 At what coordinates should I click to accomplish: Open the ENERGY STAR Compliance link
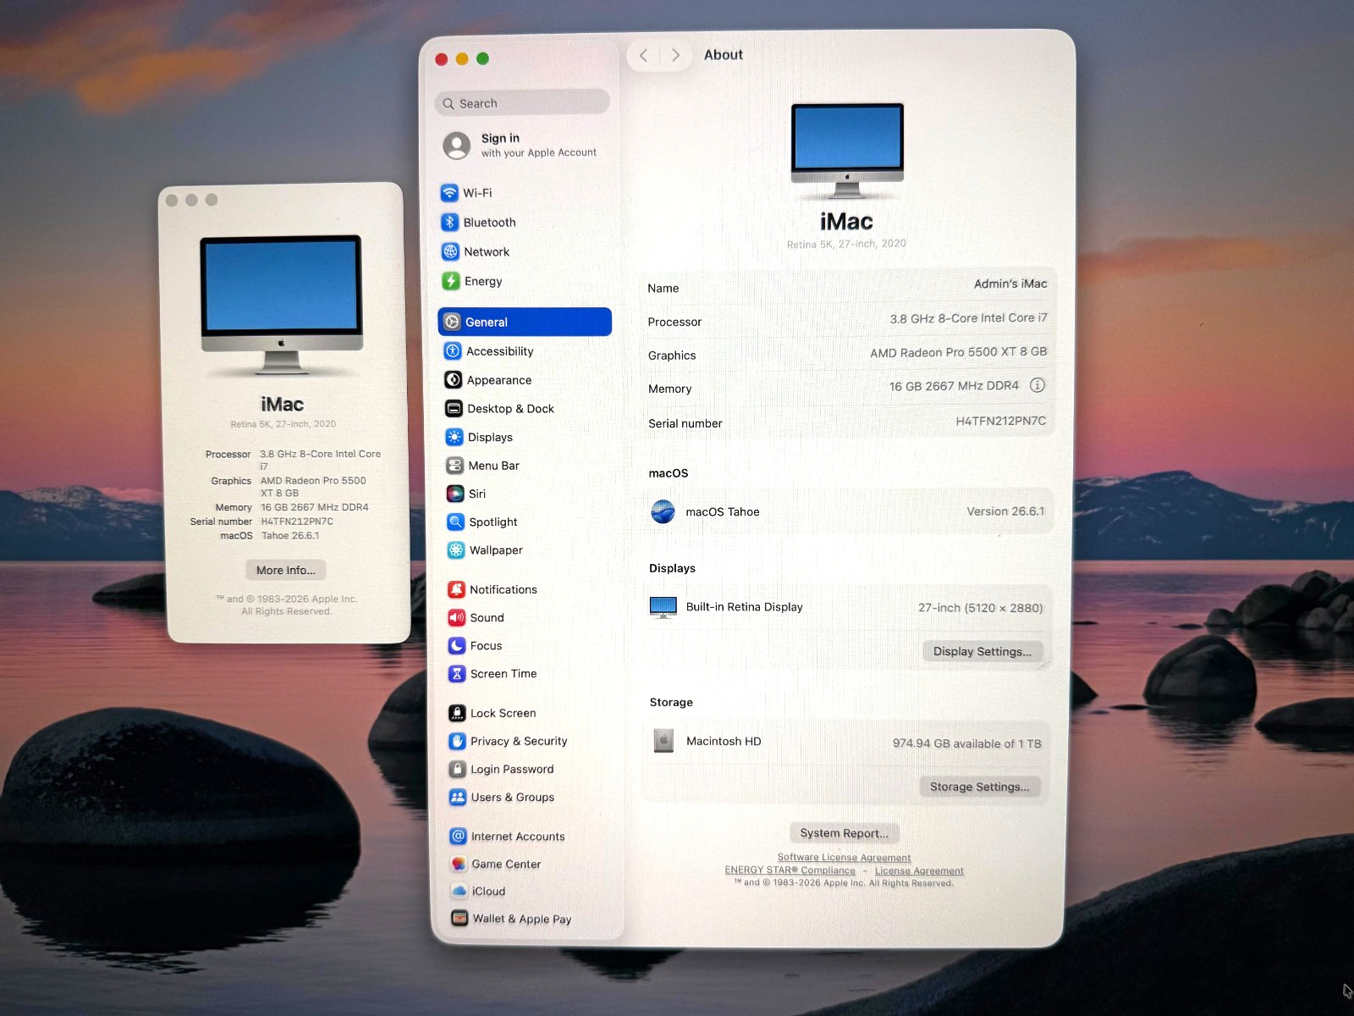click(790, 870)
